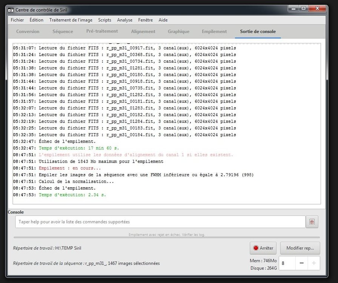Click the Disque : 264G indicator

point(263,268)
